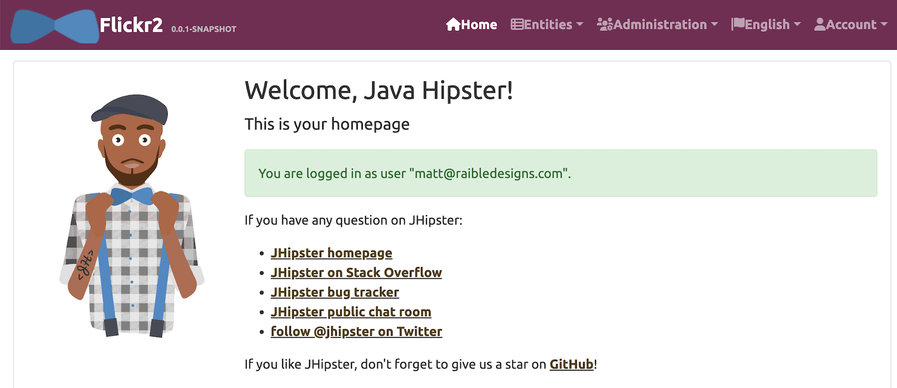Open the JHipster bug tracker link
This screenshot has height=388, width=897.
click(x=335, y=292)
